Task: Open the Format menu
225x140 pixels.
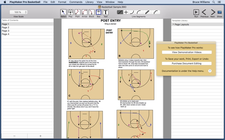Action: [x=62, y=2]
